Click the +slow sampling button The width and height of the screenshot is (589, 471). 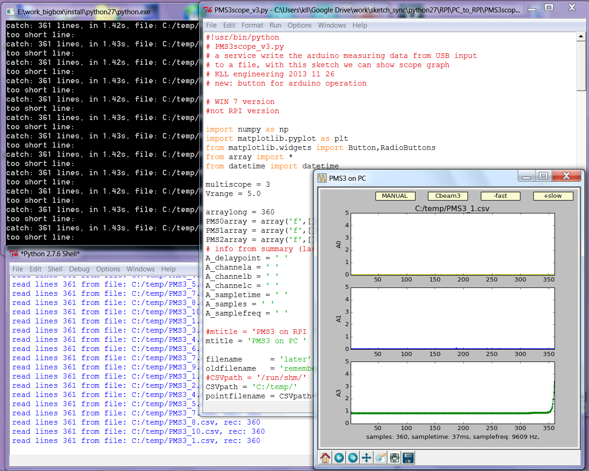coord(553,196)
